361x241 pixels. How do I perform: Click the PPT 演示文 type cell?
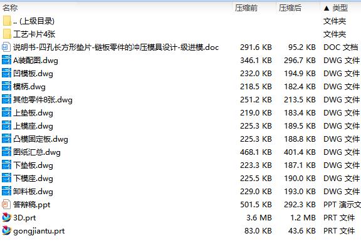342,205
